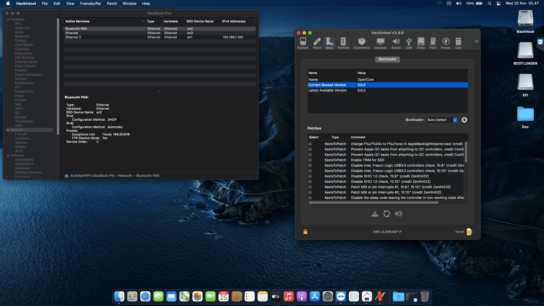
Task: Select the Extensions toolbar icon
Action: pyautogui.click(x=361, y=43)
